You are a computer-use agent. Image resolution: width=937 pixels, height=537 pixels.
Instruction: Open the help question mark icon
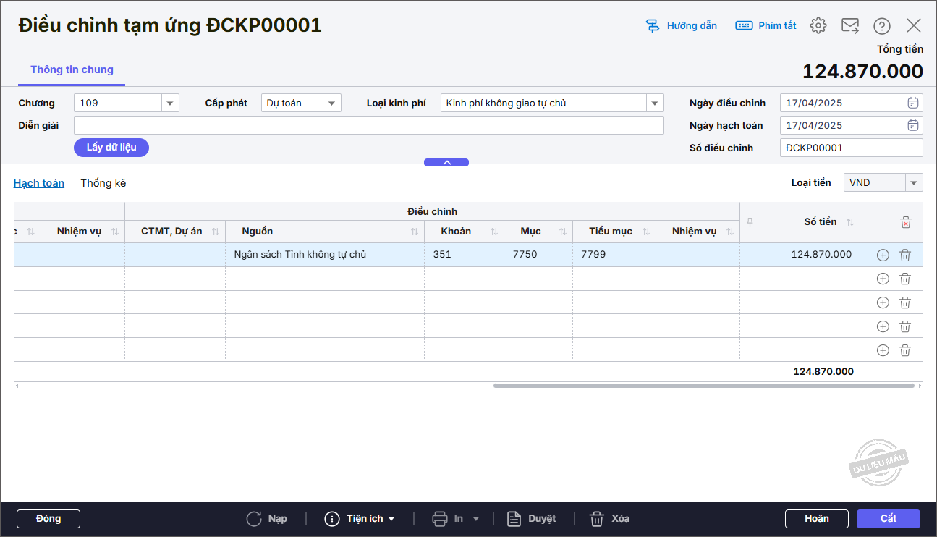(881, 25)
